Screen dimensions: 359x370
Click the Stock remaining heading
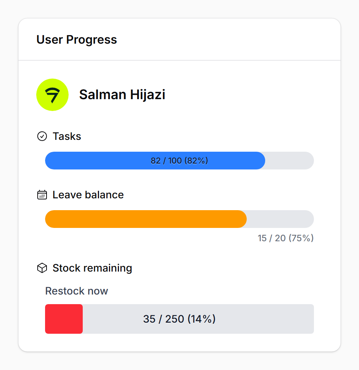(x=92, y=268)
